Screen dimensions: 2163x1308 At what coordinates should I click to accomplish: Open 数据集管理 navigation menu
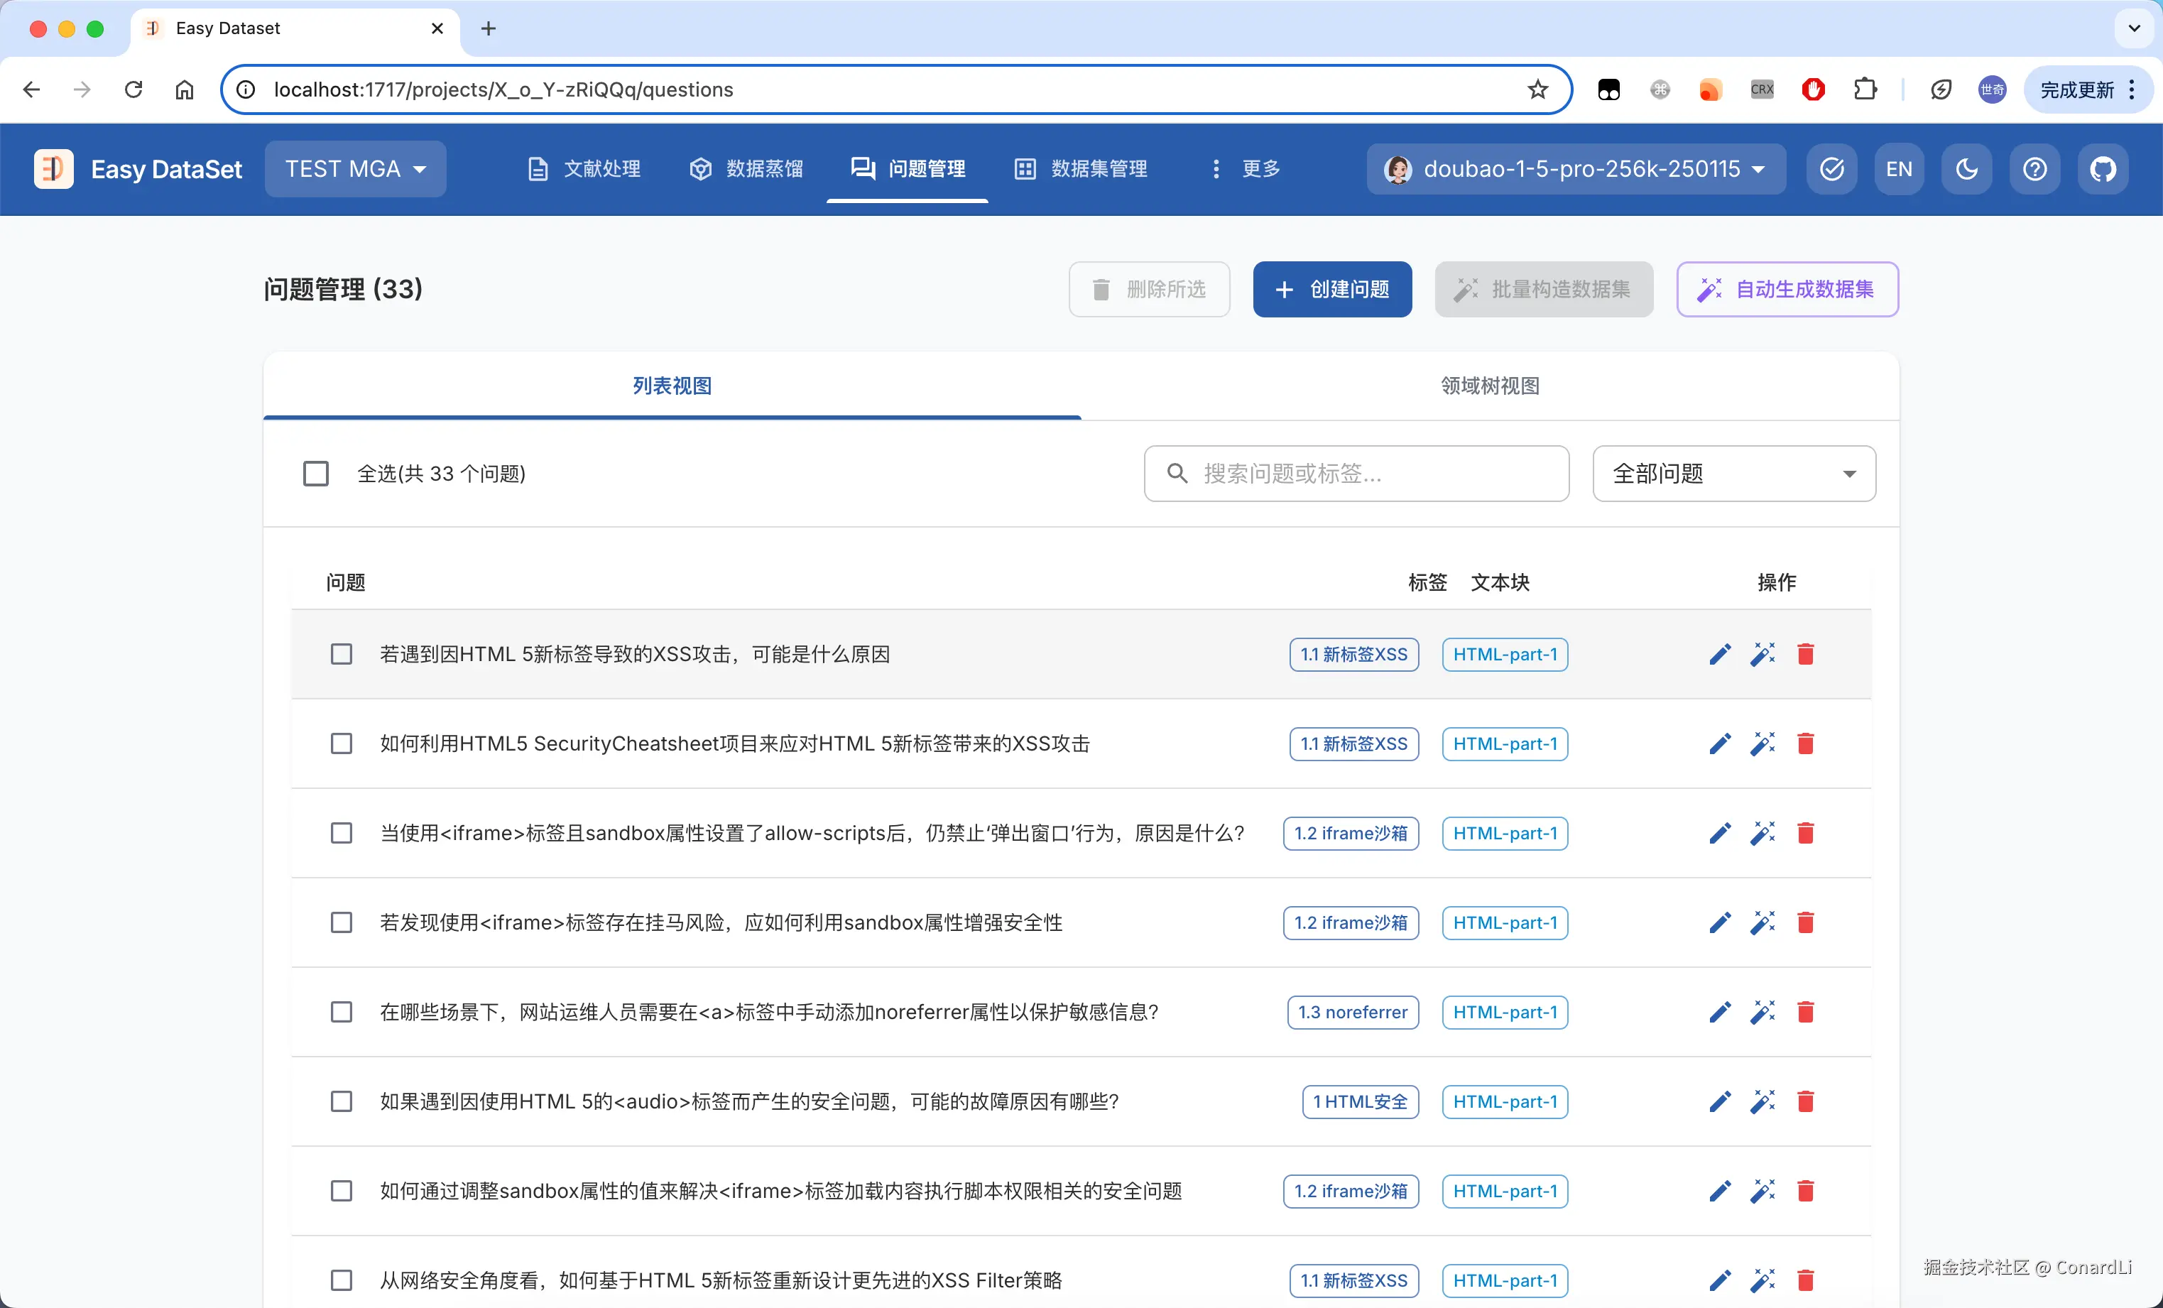(x=1081, y=168)
